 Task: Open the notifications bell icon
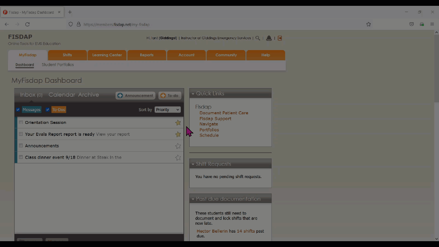[269, 38]
